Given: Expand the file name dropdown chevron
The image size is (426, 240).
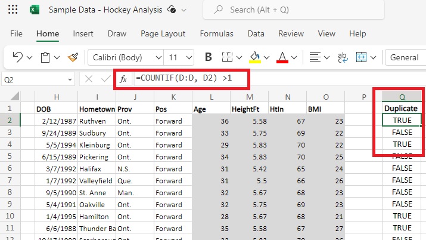Looking at the screenshot, I should click(x=184, y=10).
